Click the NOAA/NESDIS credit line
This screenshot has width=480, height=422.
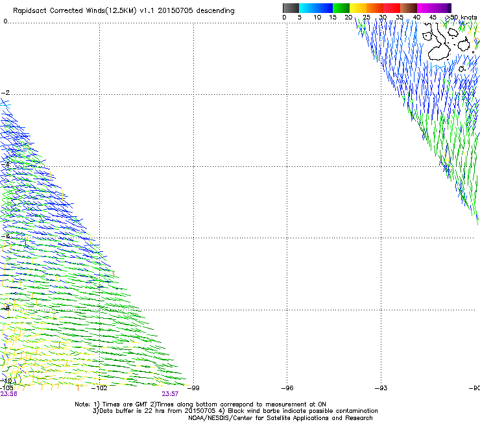pos(280,418)
